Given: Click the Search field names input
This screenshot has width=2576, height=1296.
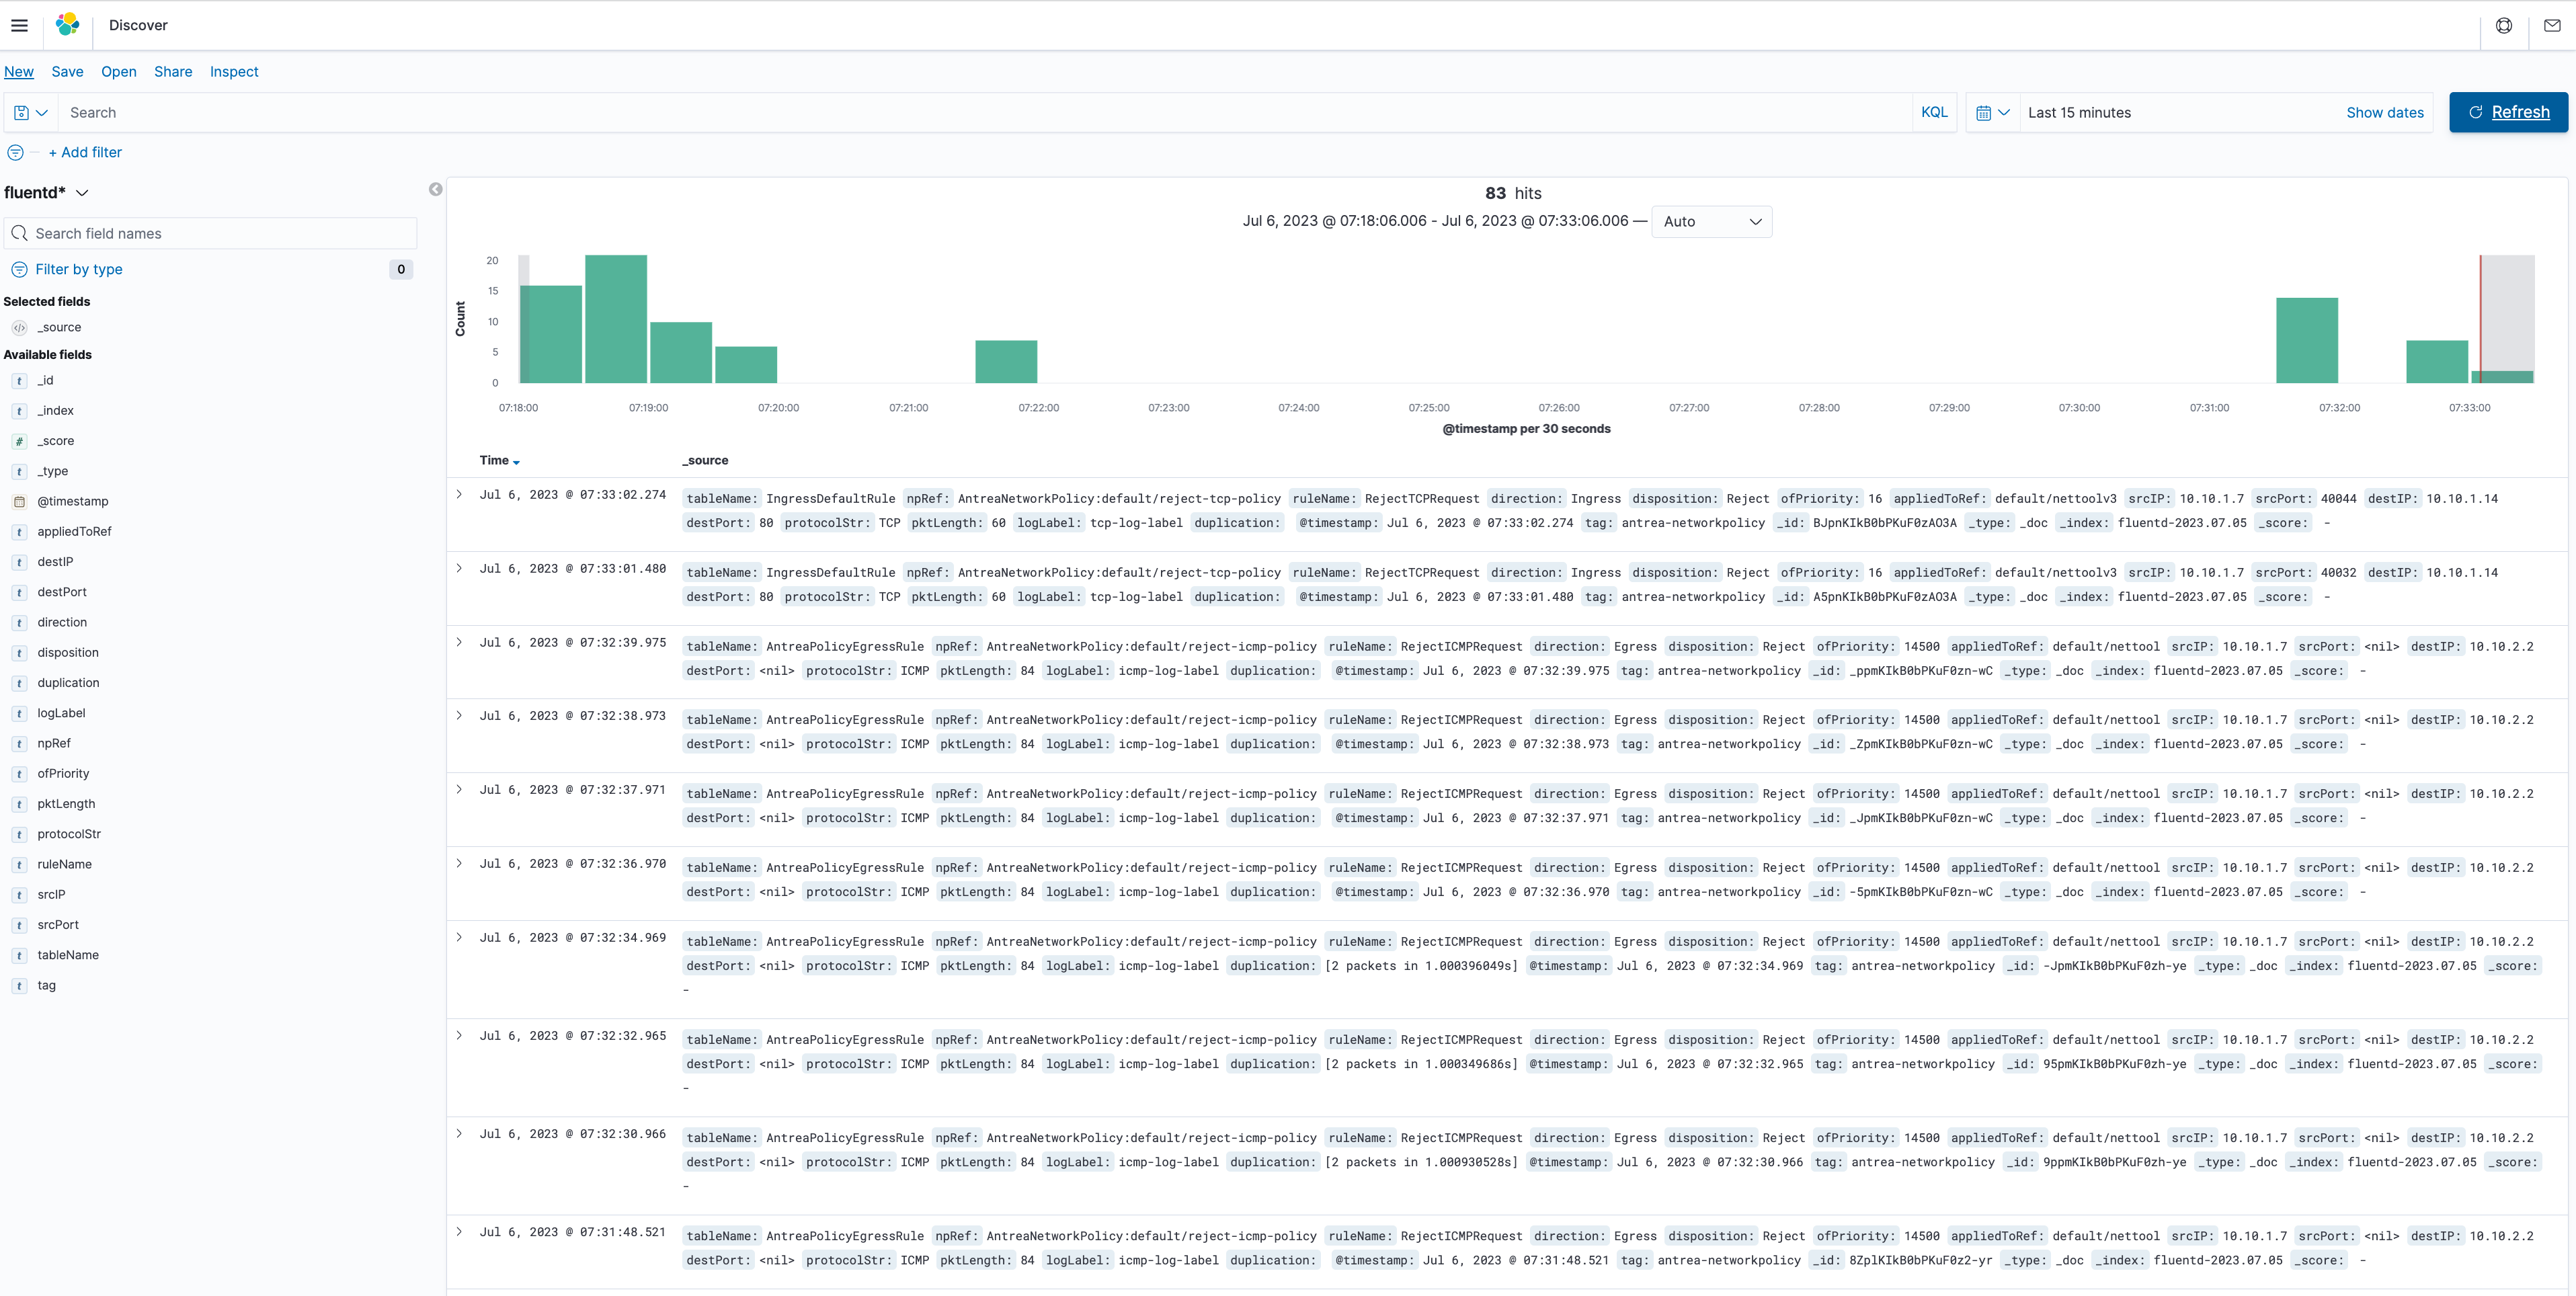Looking at the screenshot, I should click(x=210, y=234).
